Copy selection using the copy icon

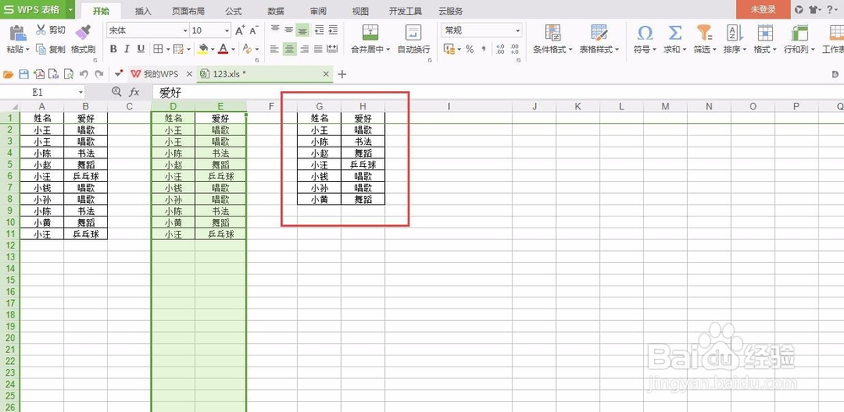click(41, 49)
